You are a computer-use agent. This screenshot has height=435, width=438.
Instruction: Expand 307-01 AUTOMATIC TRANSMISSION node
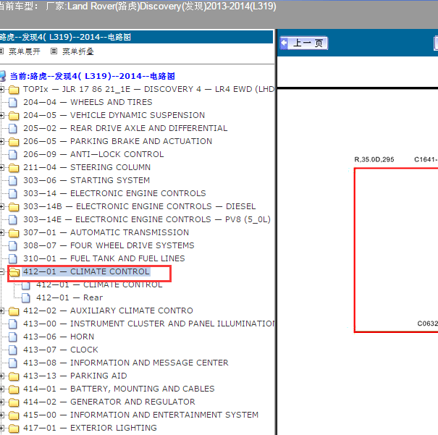pyautogui.click(x=1, y=232)
